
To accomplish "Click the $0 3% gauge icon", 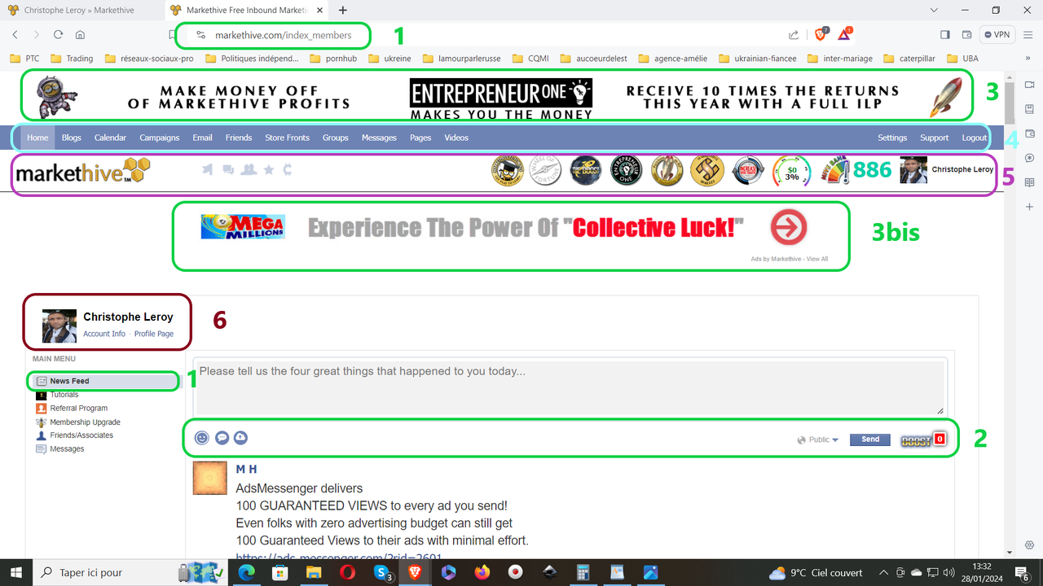I will (791, 171).
